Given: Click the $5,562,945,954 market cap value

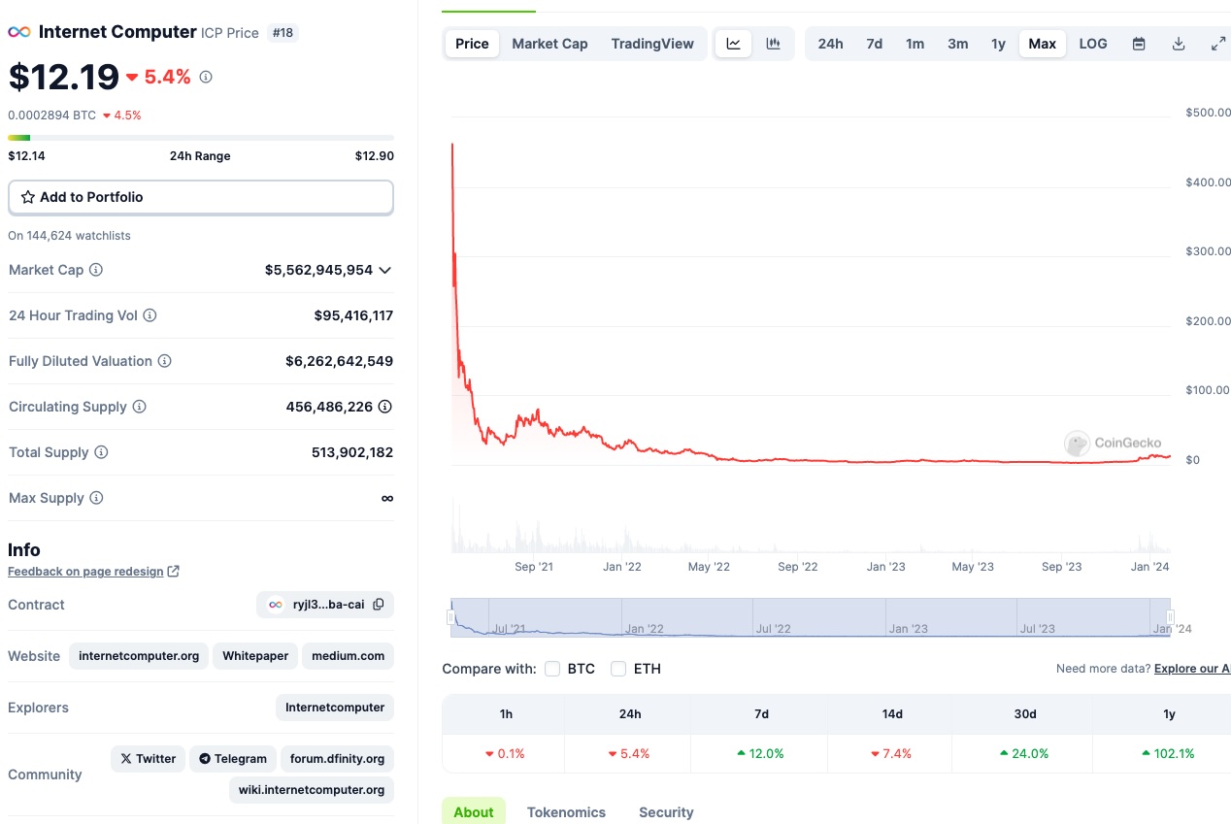Looking at the screenshot, I should (318, 270).
